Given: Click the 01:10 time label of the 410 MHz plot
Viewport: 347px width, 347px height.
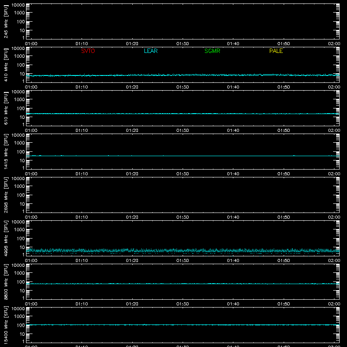Looking at the screenshot, I should pyautogui.click(x=82, y=87).
